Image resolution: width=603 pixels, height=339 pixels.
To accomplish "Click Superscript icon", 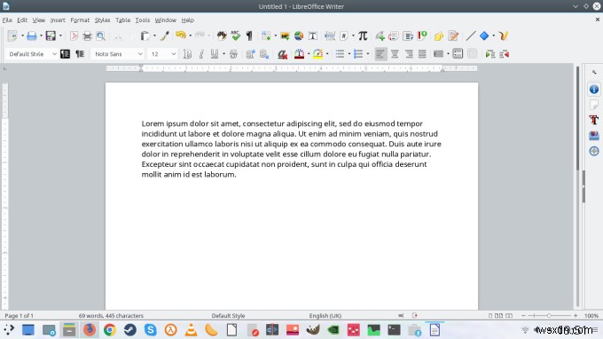I will click(250, 54).
